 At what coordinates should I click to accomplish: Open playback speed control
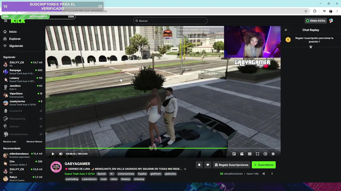click(265, 154)
